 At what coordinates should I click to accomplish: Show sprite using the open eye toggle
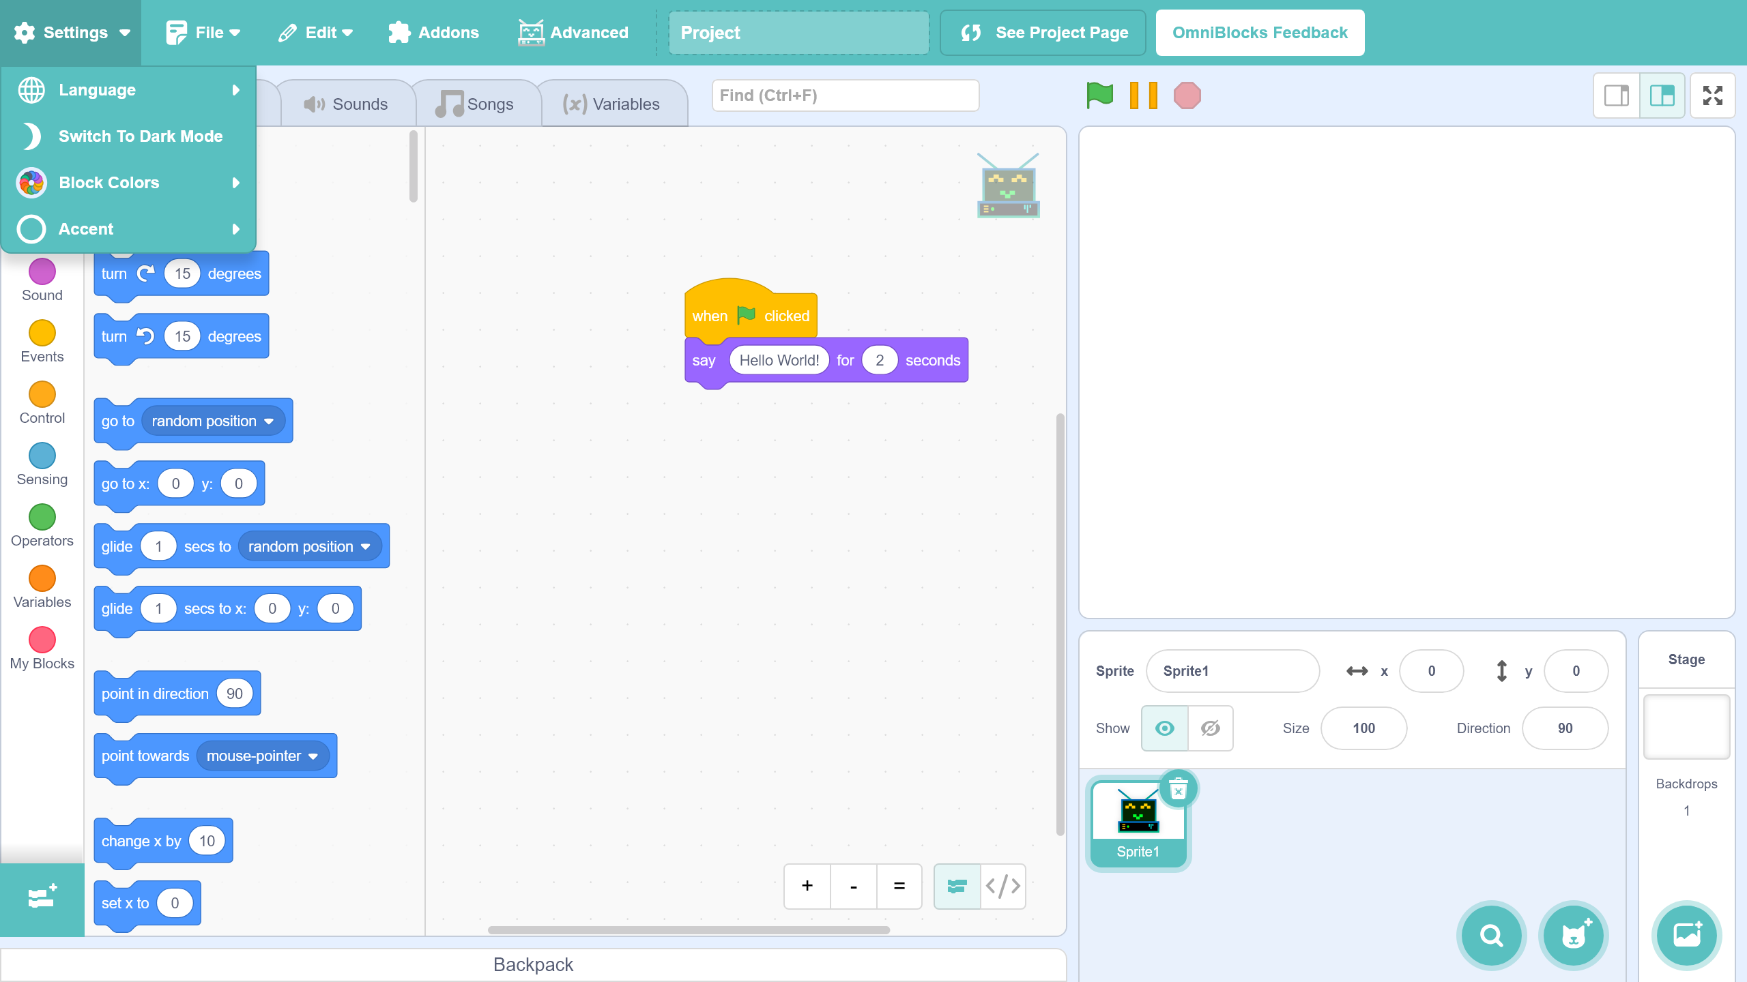point(1164,728)
